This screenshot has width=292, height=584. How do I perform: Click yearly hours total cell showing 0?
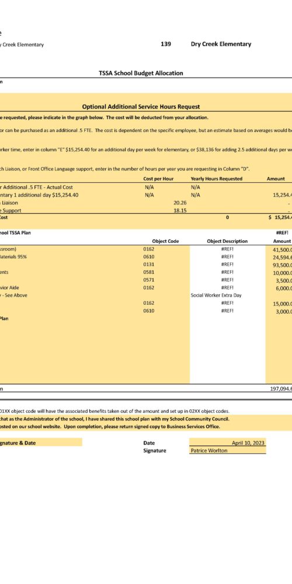point(227,218)
